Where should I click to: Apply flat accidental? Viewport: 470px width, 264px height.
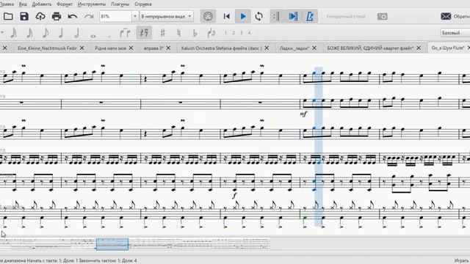[x=195, y=33]
